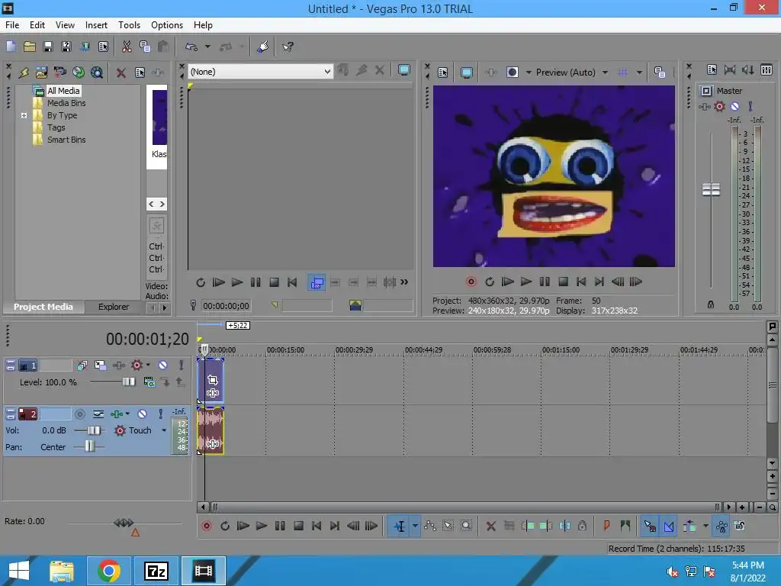Open the Insert menu
The width and height of the screenshot is (781, 586).
click(96, 25)
